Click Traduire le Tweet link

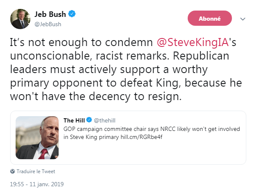pos(36,171)
